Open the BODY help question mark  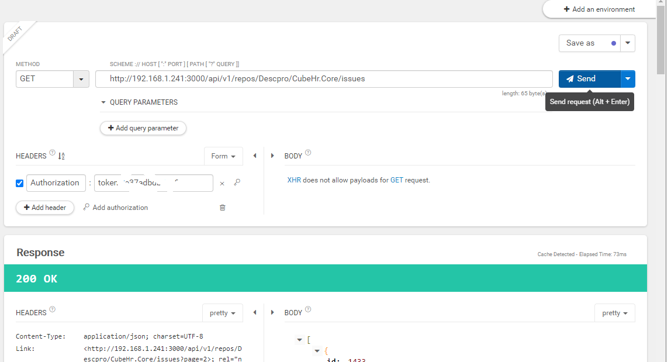(x=307, y=152)
